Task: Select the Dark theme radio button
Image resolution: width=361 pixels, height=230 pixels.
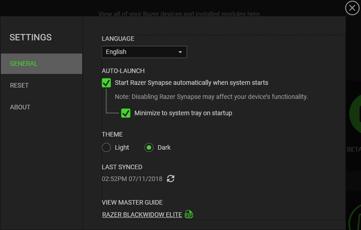Action: tap(149, 147)
